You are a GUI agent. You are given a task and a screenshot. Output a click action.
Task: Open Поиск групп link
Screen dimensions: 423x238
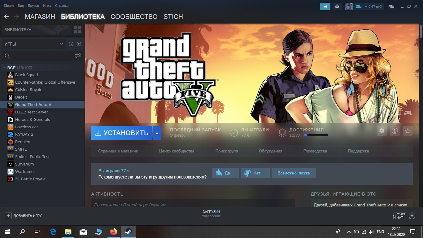pyautogui.click(x=227, y=151)
